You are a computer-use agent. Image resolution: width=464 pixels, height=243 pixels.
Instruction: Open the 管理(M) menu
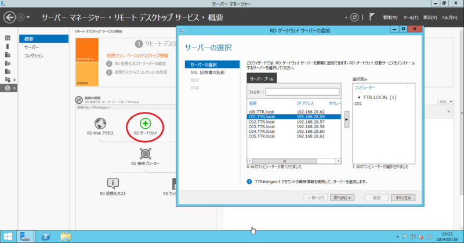tap(390, 18)
